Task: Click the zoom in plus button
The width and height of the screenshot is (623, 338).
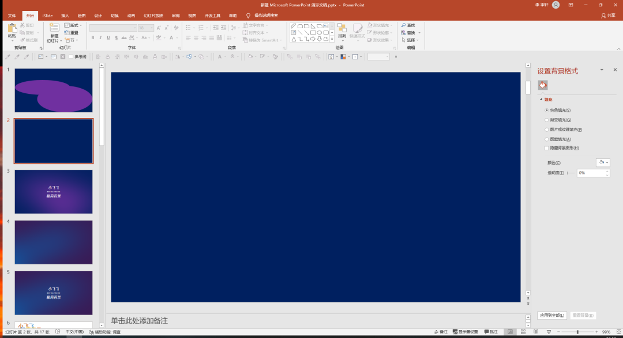Action: (596, 332)
